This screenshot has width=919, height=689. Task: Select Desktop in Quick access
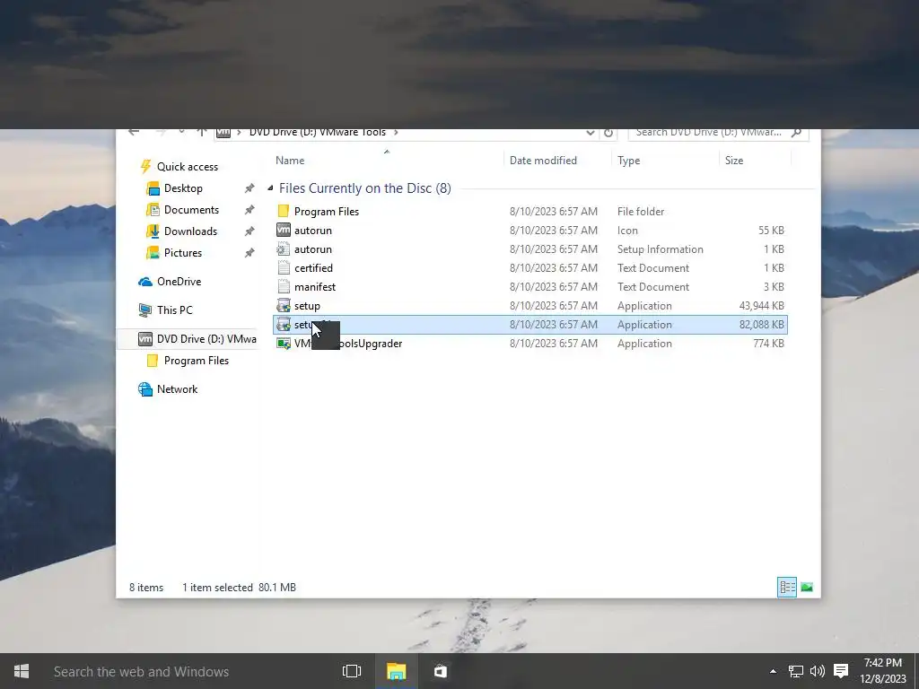183,188
